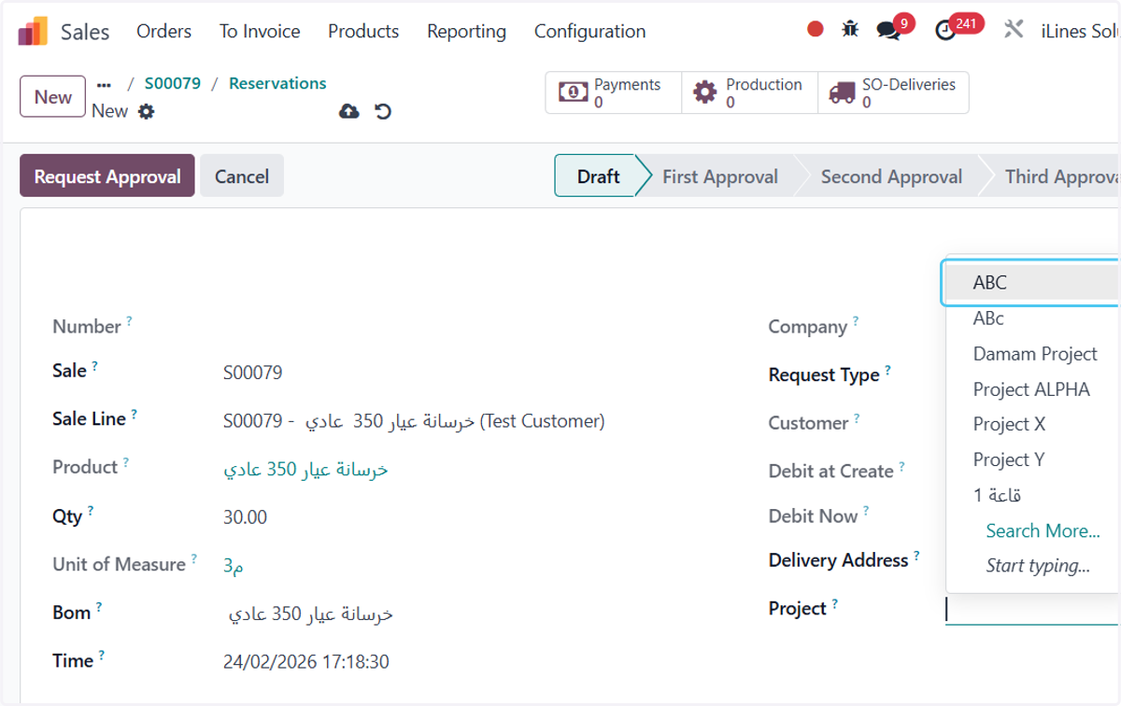The image size is (1121, 706).
Task: Click the Production cogs icon
Action: tap(705, 92)
